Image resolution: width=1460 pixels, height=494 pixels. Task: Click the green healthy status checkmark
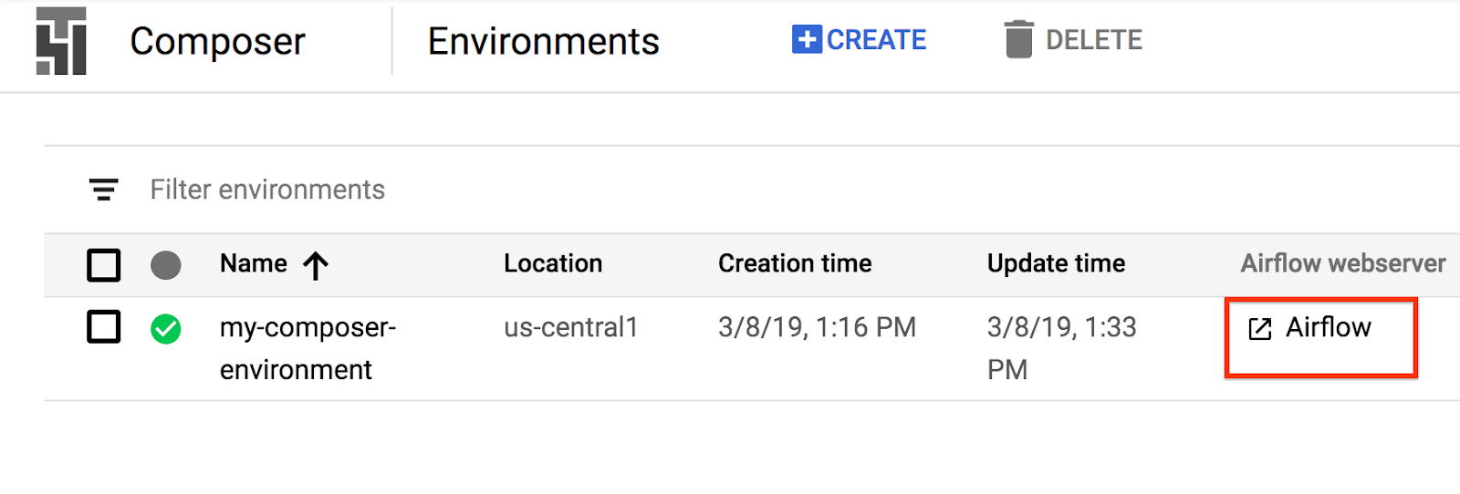(165, 328)
